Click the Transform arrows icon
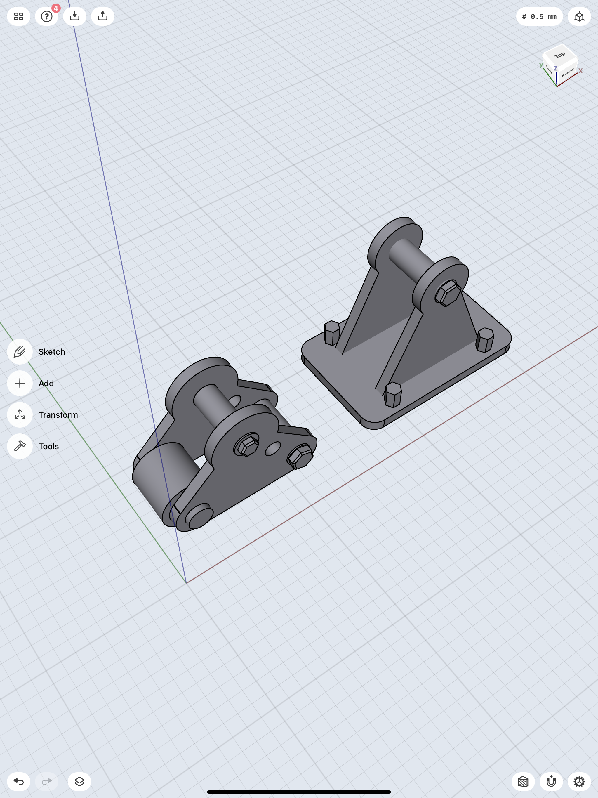The image size is (598, 798). point(20,415)
